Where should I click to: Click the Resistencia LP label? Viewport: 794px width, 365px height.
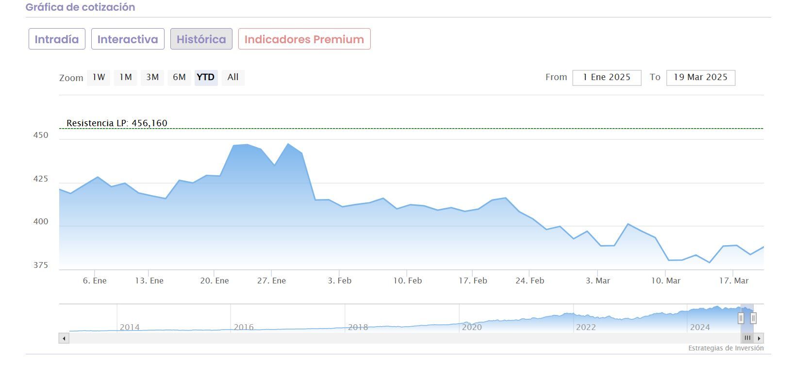pyautogui.click(x=117, y=123)
